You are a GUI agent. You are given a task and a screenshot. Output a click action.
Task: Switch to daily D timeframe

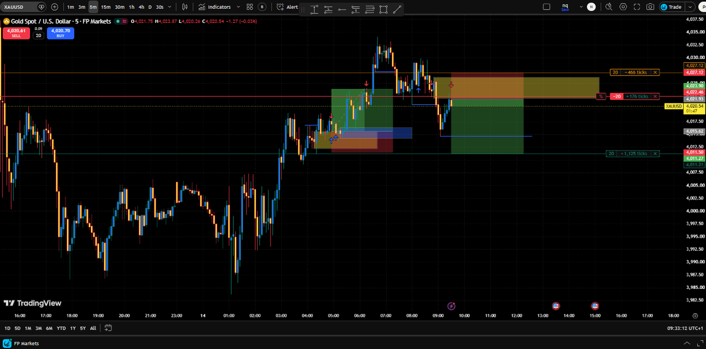[150, 7]
